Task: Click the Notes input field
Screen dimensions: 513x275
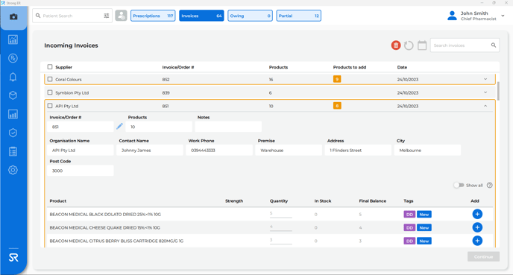Action: 228,127
